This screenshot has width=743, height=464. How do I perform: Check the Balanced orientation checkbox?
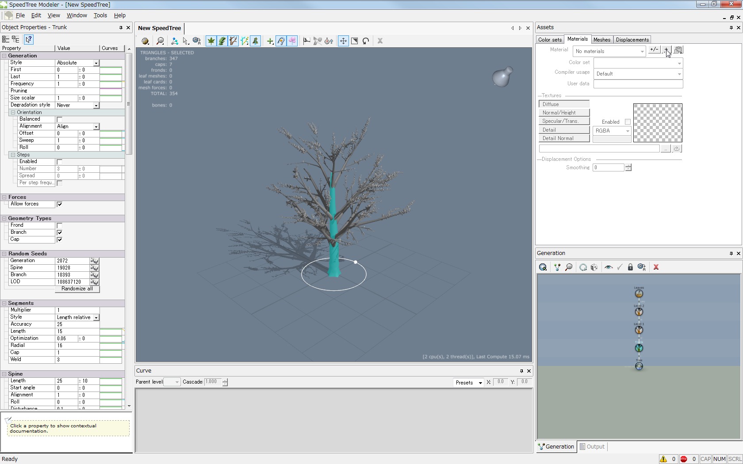[x=60, y=119]
